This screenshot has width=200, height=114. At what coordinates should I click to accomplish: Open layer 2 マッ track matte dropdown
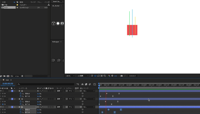coord(71,99)
